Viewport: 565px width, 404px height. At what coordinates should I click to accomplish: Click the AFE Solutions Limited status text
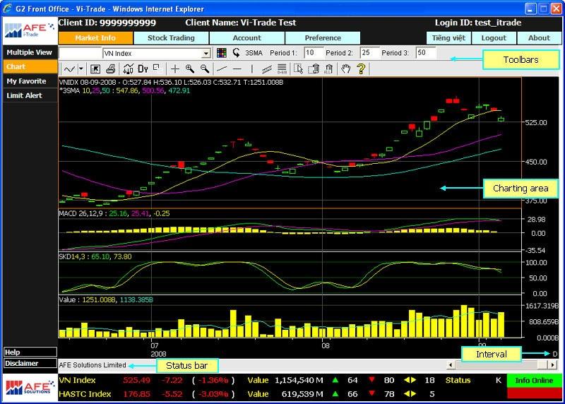point(93,364)
